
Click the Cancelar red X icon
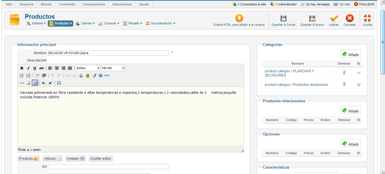coord(349,19)
